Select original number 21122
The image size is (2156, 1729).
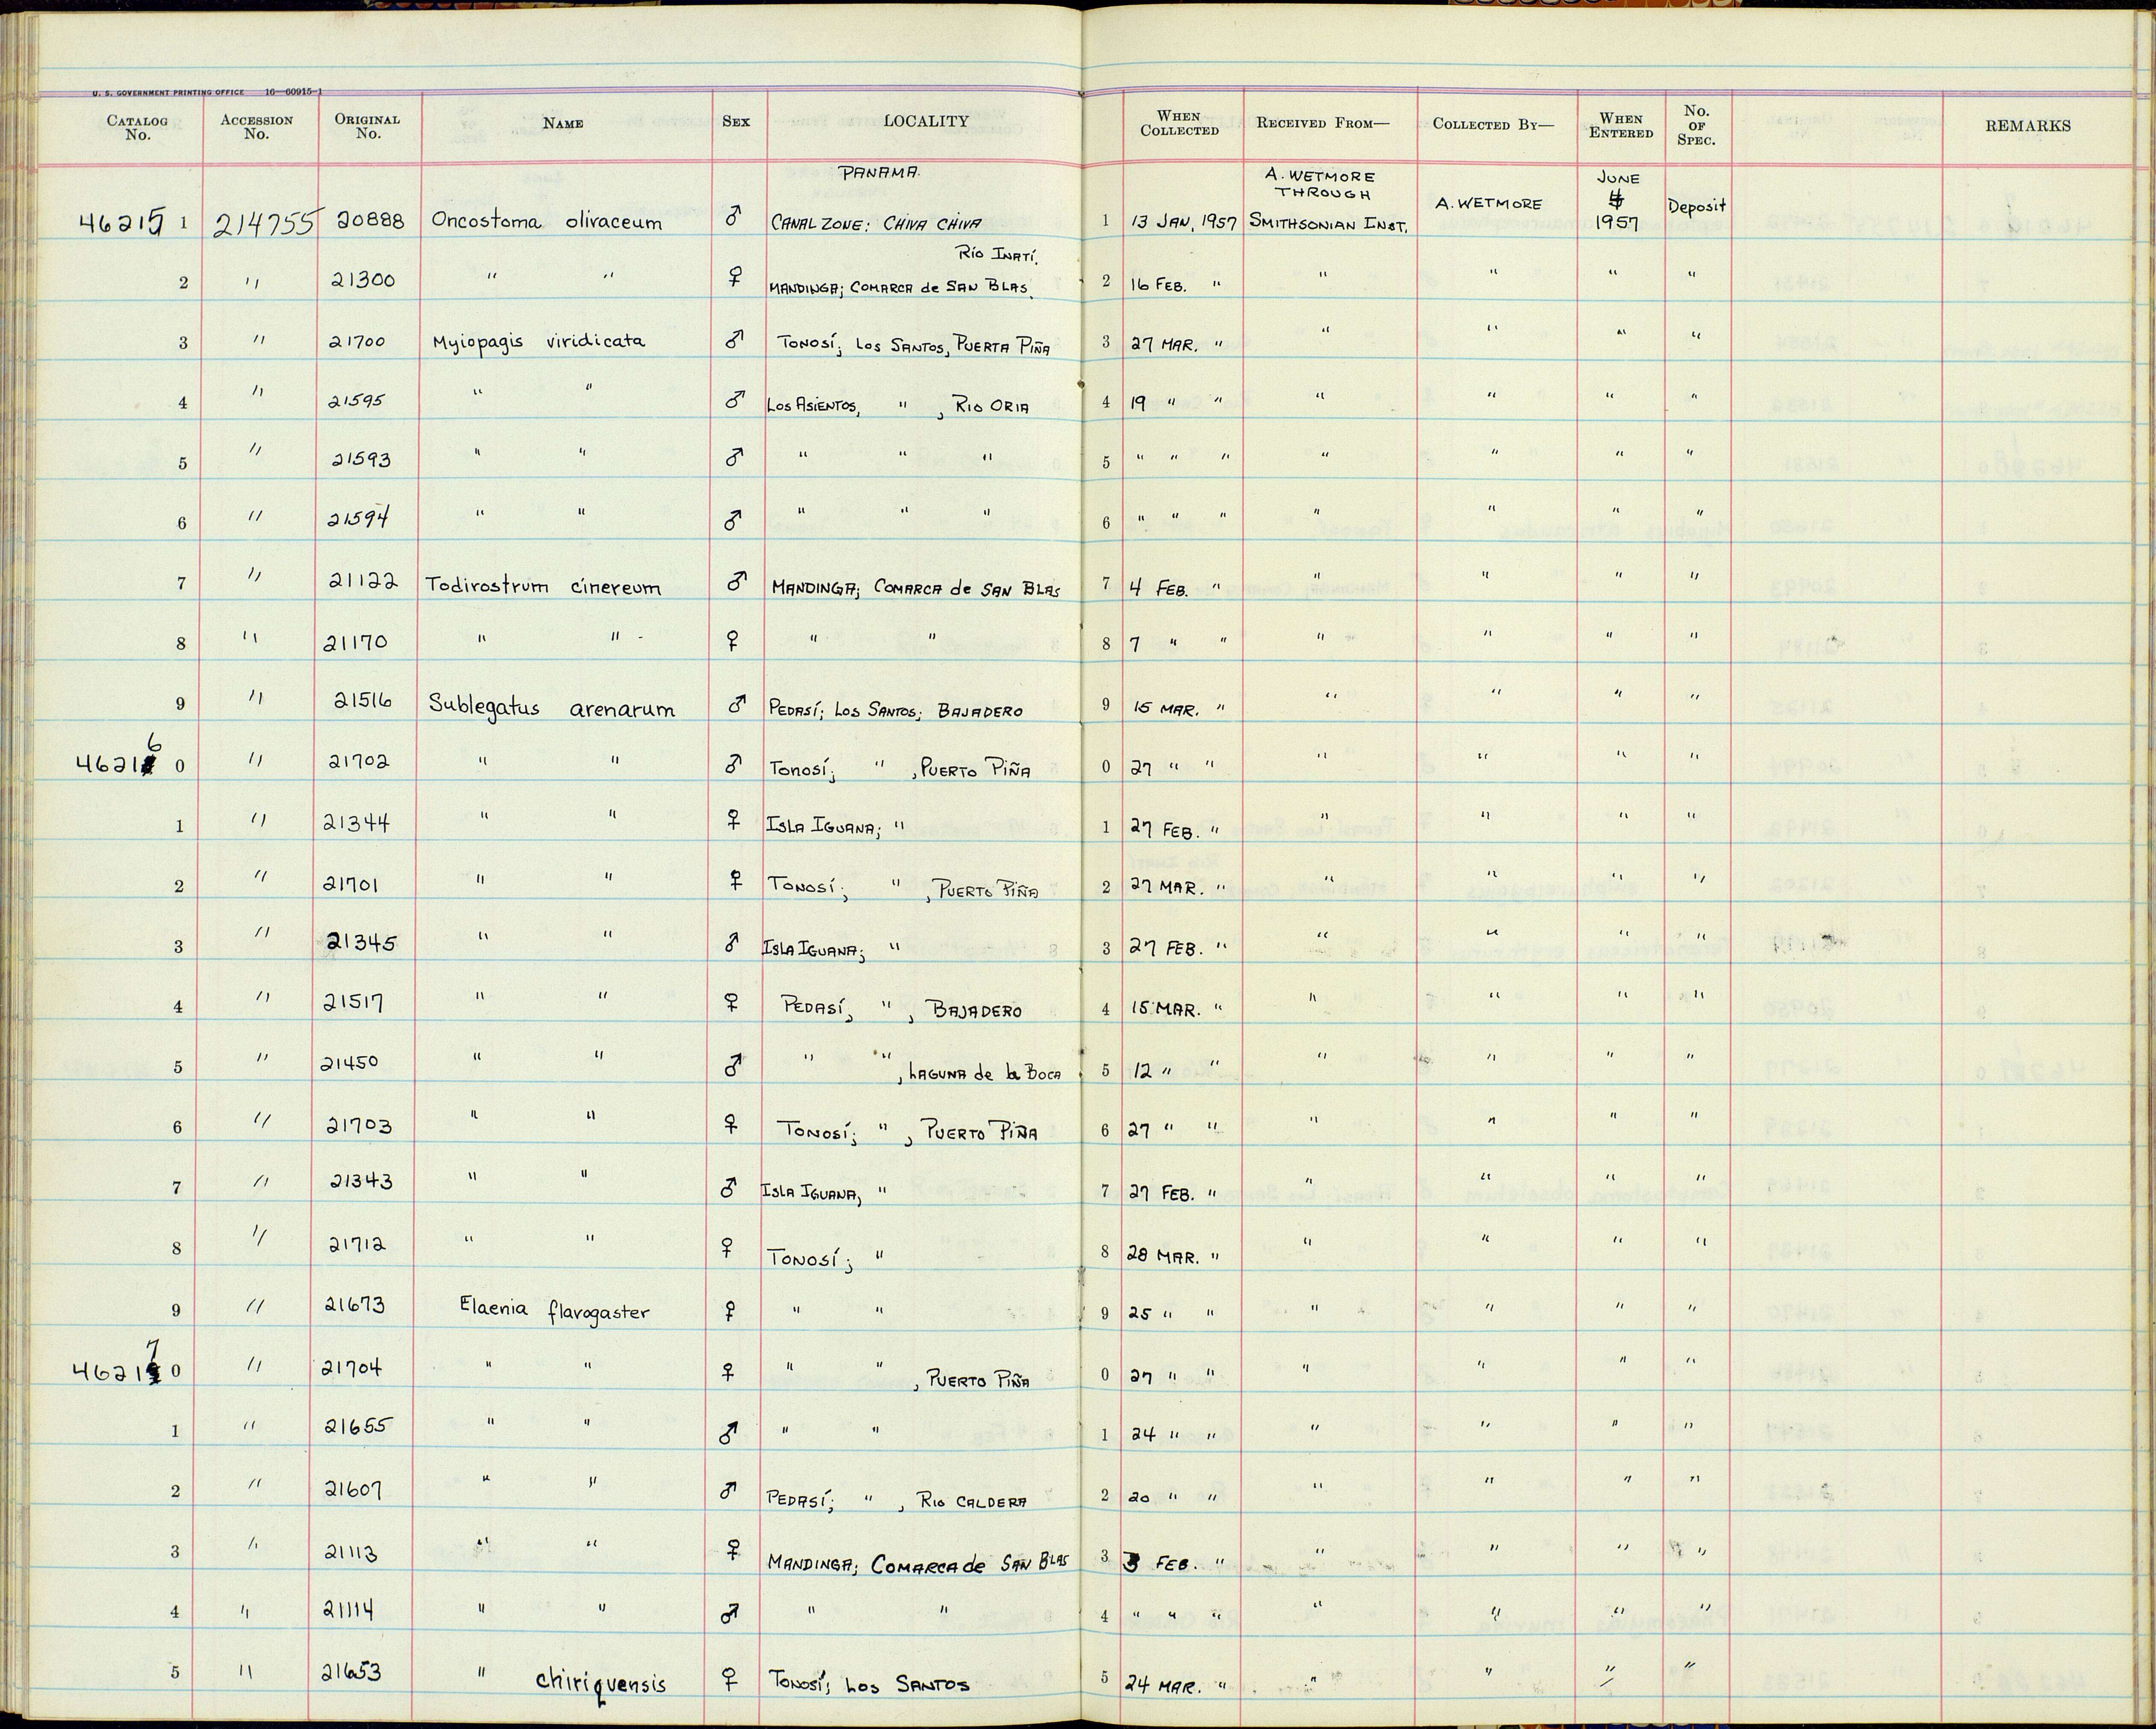click(x=364, y=581)
